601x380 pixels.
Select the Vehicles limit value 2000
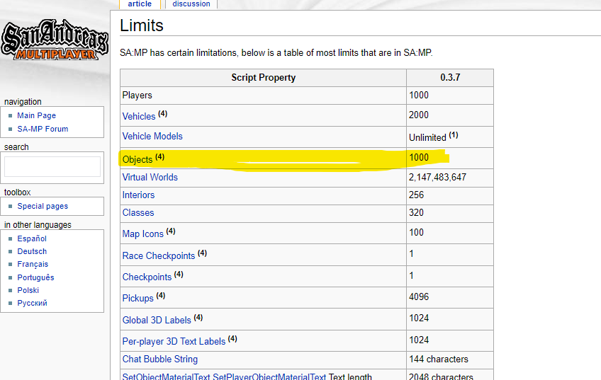[x=419, y=115]
